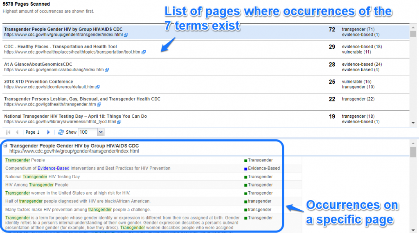Select the At A GlanceAboutGenomicsCDC row

pos(38,64)
